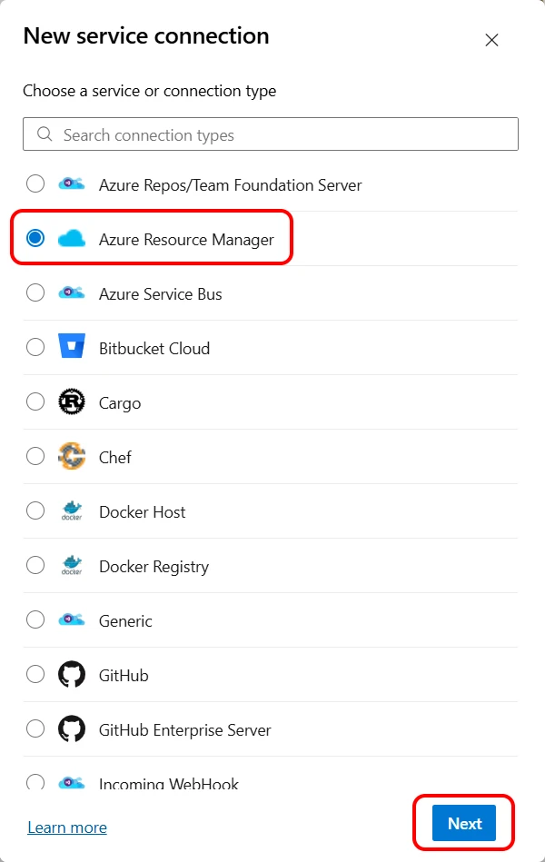Screen dimensions: 545x862
Task: Select the Incoming WebHook radio button
Action: 35,782
